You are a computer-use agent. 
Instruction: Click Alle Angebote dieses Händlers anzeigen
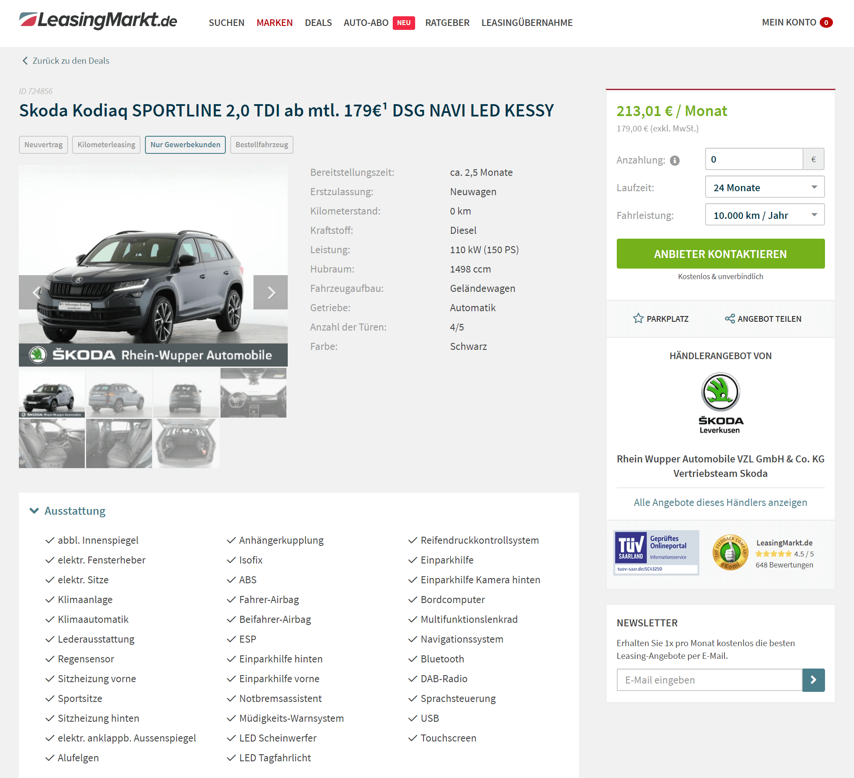point(720,502)
